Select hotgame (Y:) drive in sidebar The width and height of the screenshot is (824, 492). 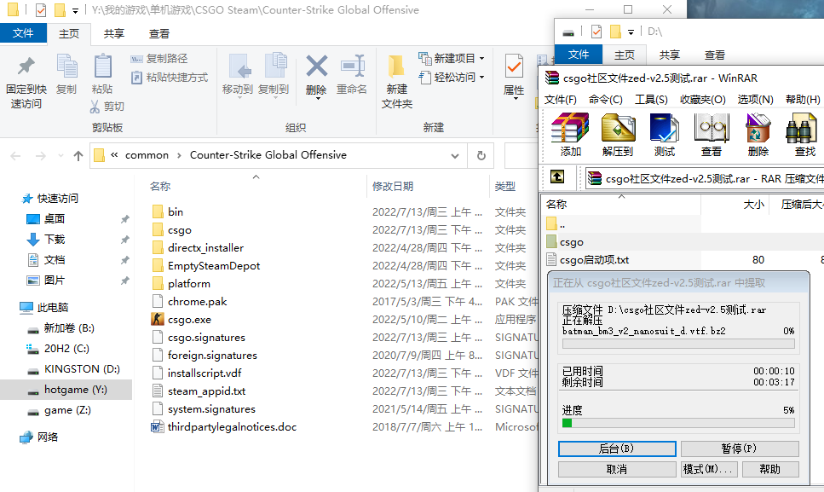[66, 390]
